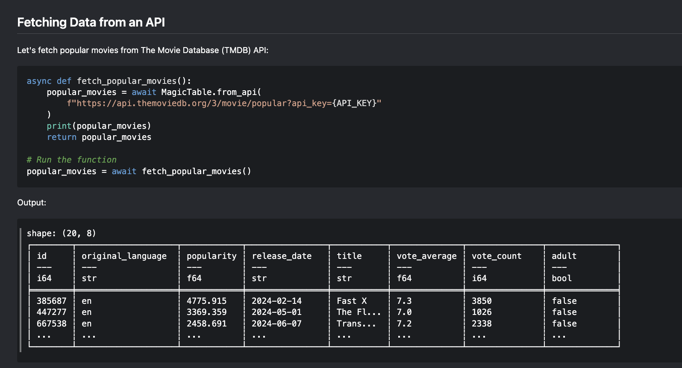Click the themoviedb.org API URL string

coord(224,103)
